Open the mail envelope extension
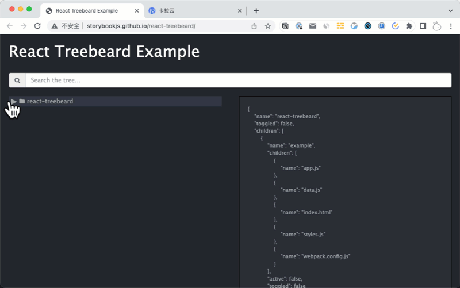 pos(313,26)
